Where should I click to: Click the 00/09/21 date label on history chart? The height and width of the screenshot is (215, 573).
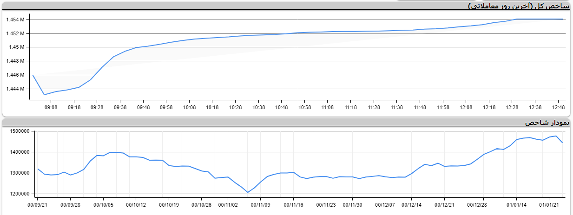[x=38, y=204]
